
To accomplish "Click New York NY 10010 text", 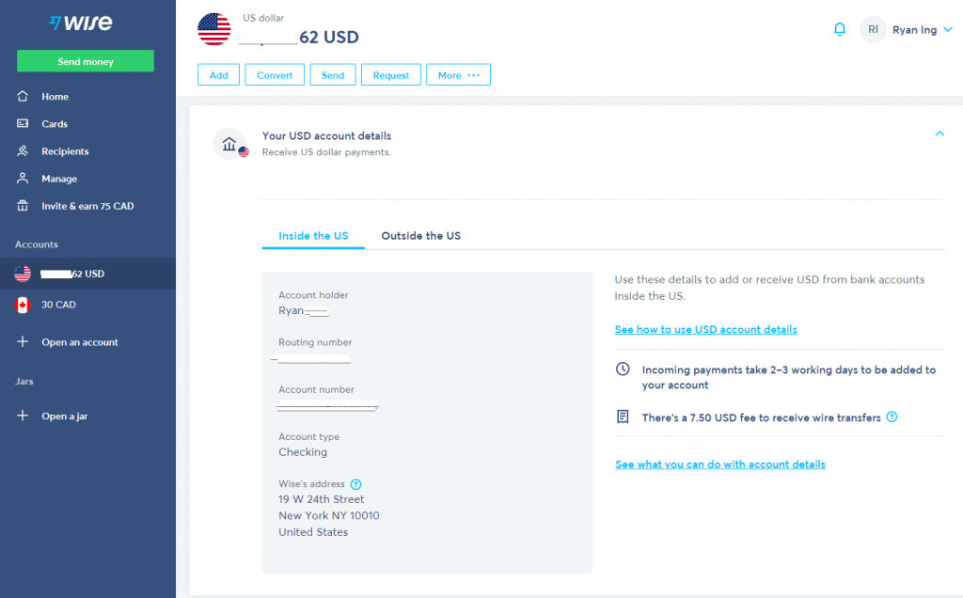I will [x=329, y=516].
